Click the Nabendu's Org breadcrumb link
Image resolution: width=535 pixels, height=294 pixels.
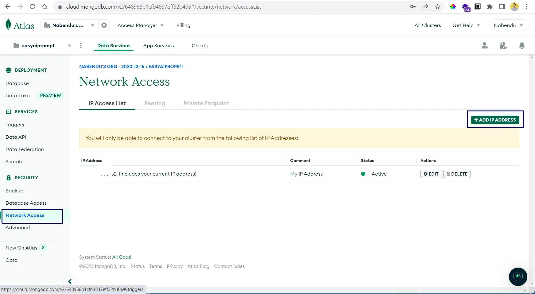[x=112, y=66]
